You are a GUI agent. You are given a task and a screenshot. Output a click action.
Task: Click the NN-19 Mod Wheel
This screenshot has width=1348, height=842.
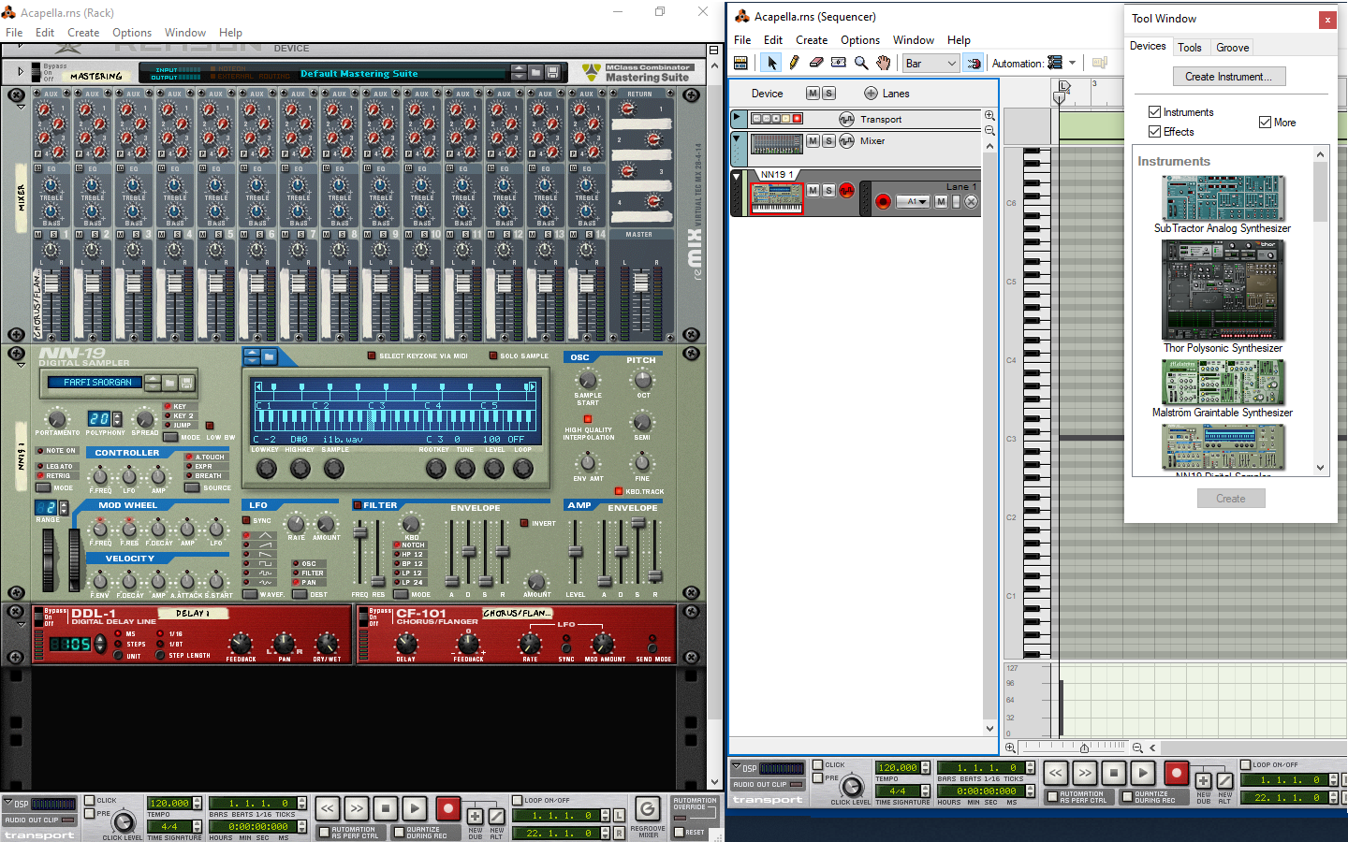coord(74,559)
